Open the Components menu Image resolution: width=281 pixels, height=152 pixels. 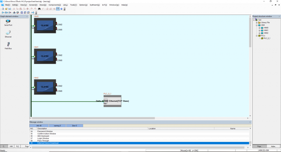point(55,5)
